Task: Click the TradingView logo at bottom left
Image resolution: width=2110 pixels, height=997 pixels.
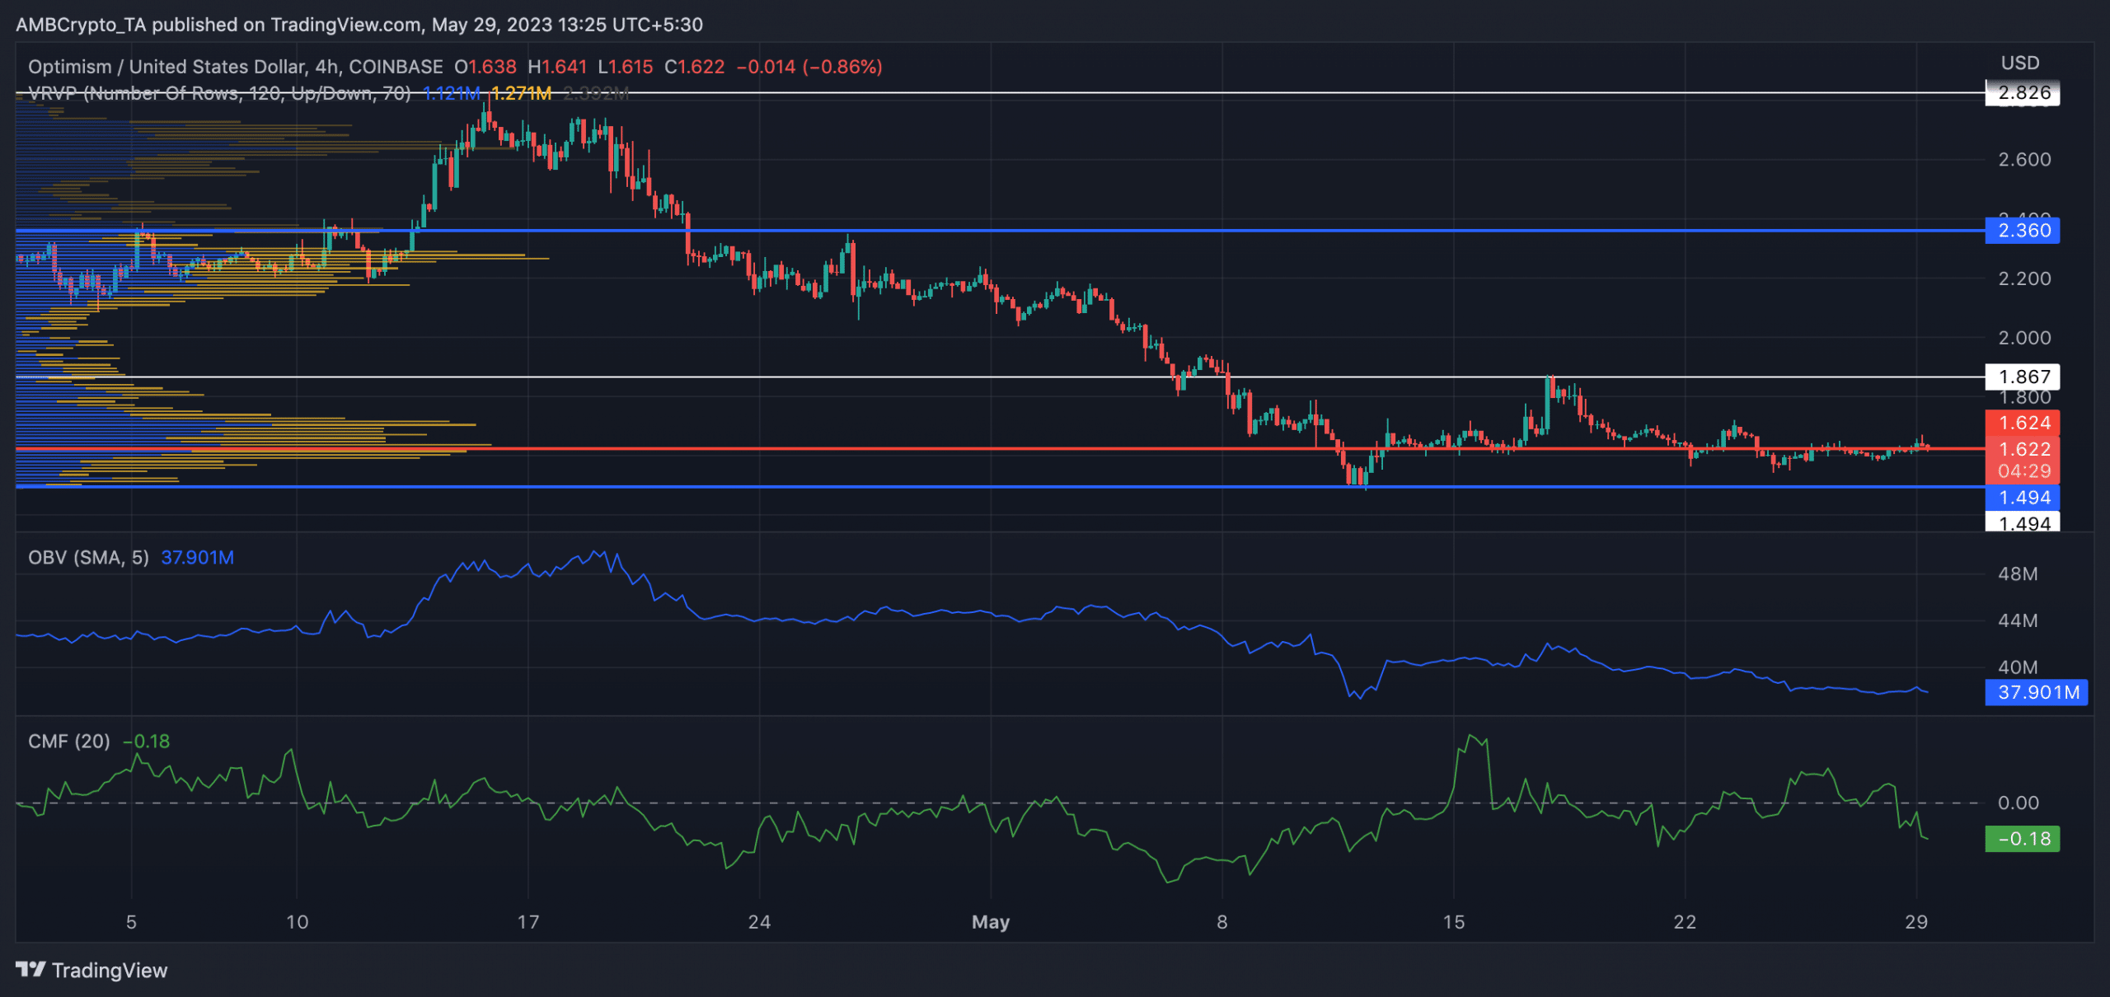Action: click(x=91, y=970)
